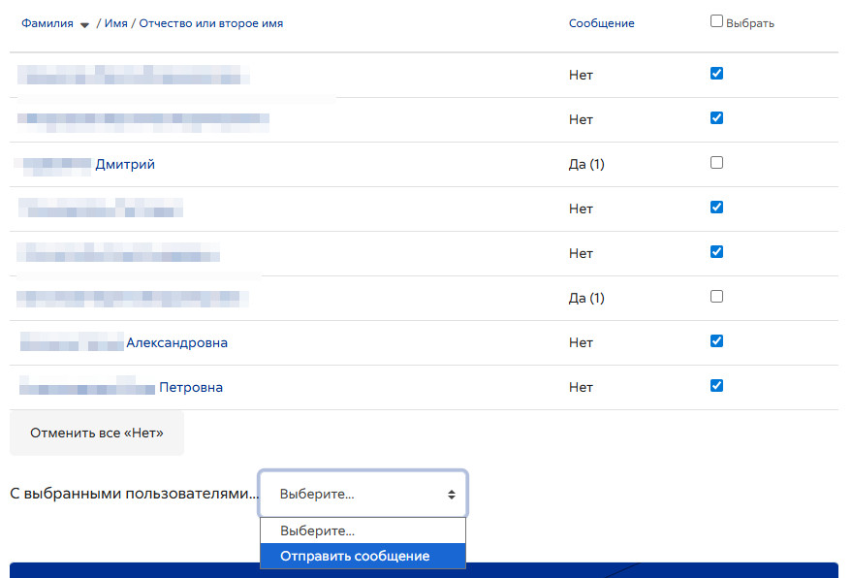Screen dimensions: 852x578
Task: Uncheck the box in Александровна's row
Action: [716, 341]
